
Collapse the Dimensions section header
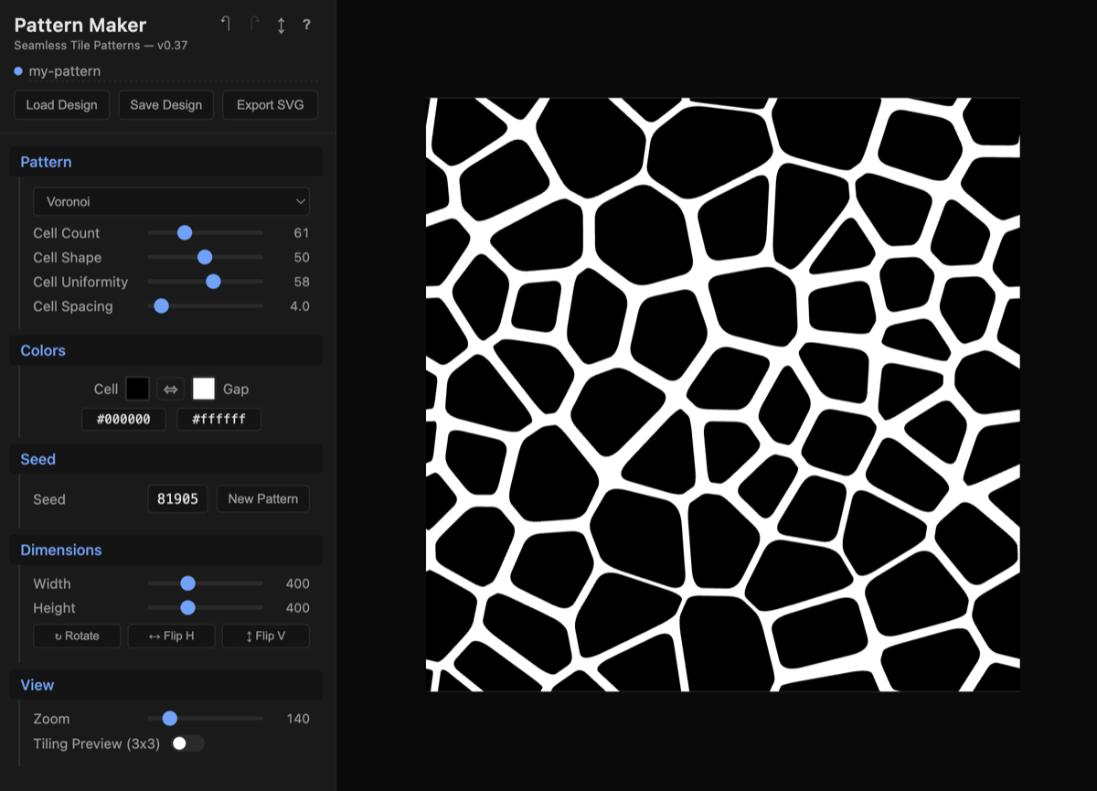[165, 550]
